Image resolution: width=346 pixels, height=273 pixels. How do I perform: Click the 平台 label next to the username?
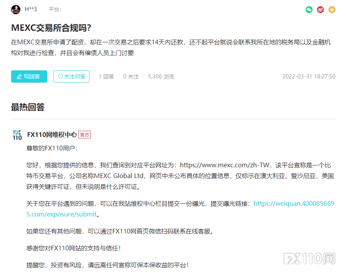55,9
